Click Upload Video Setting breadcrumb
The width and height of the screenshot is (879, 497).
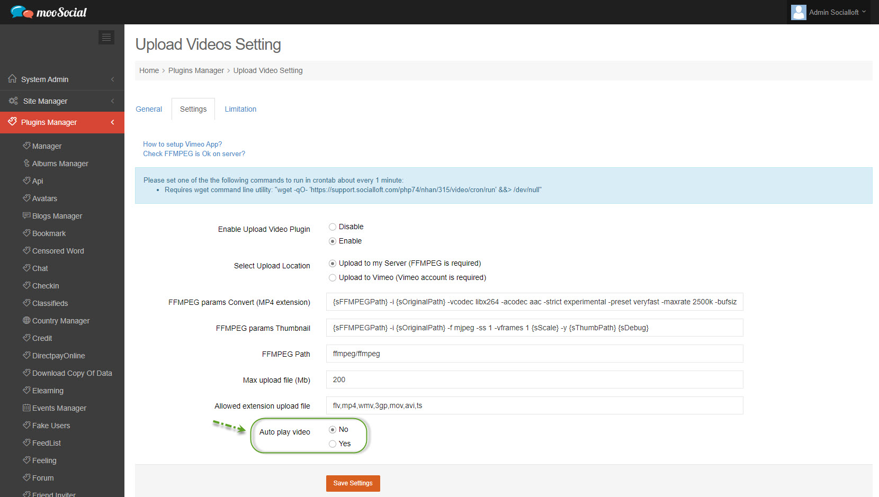[268, 70]
